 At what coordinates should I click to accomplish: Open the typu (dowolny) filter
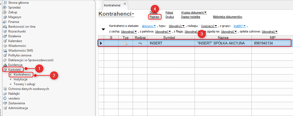point(177,26)
